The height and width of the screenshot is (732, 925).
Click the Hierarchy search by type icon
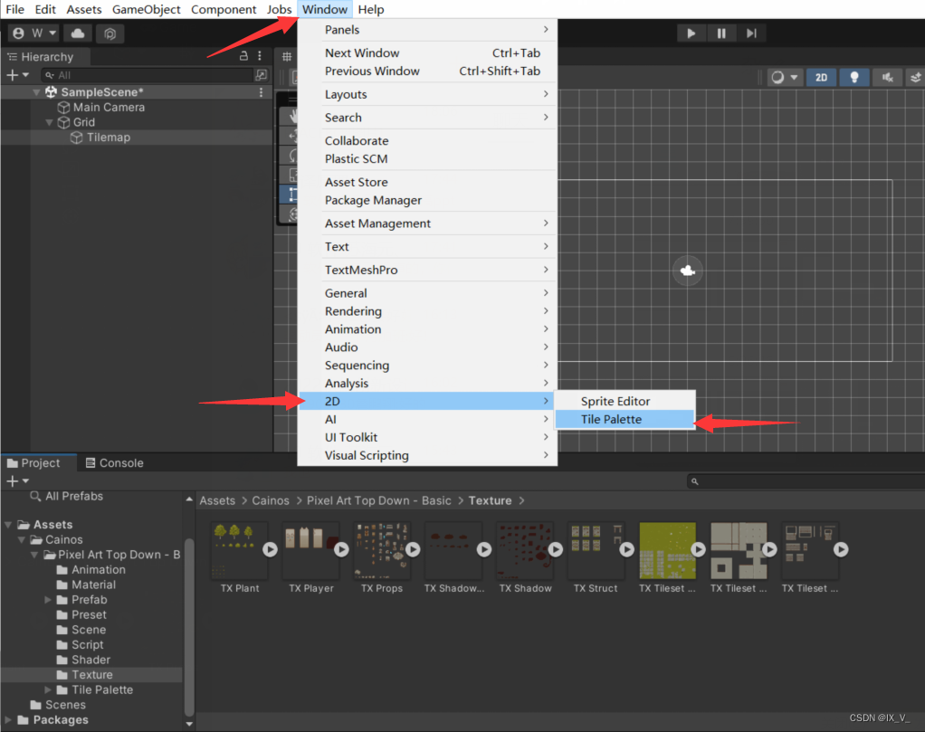coord(261,75)
